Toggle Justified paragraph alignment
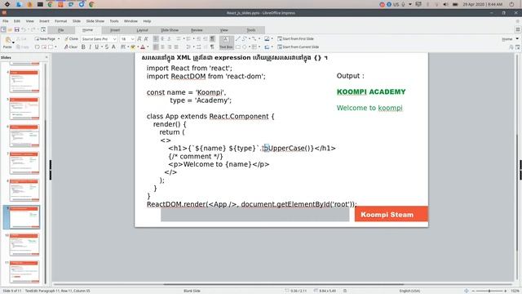Image resolution: width=522 pixels, height=294 pixels. click(x=176, y=47)
